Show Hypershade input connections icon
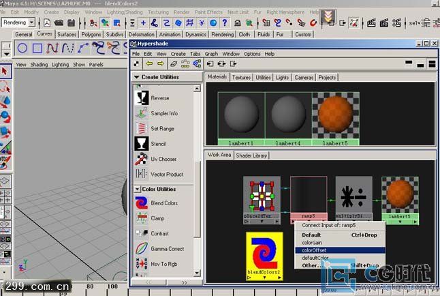The width and height of the screenshot is (440, 296). (x=210, y=64)
